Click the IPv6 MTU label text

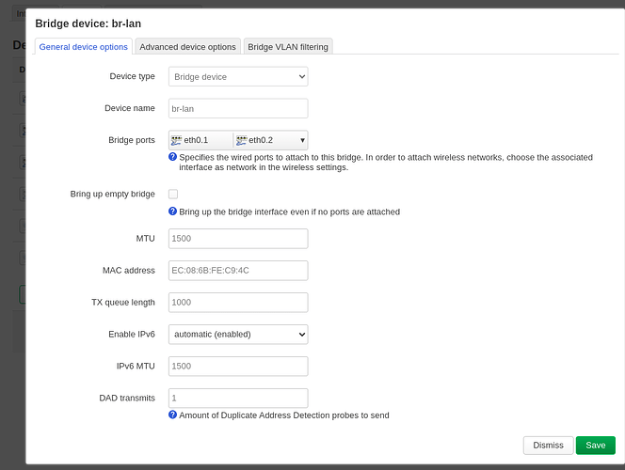tap(136, 366)
